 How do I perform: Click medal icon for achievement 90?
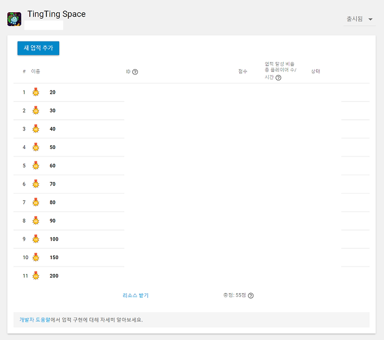coord(36,221)
